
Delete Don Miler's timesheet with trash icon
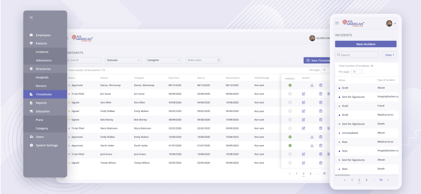click(x=321, y=103)
